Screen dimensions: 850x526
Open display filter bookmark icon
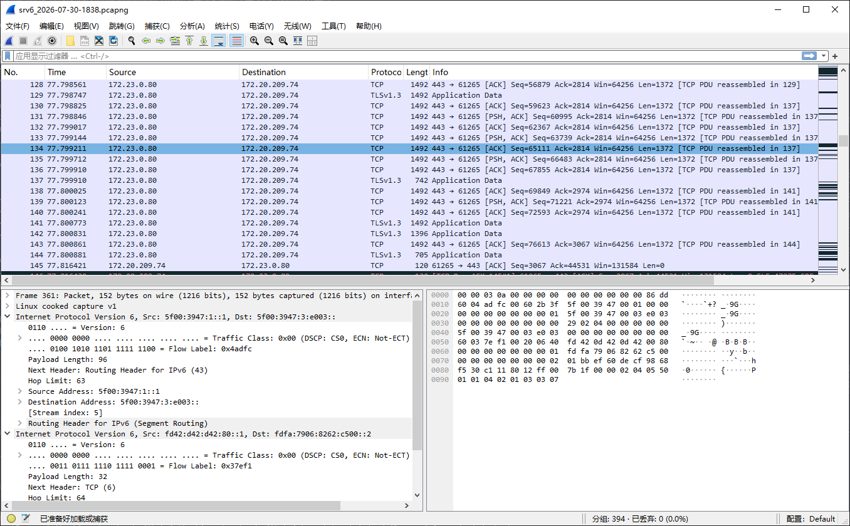click(8, 56)
